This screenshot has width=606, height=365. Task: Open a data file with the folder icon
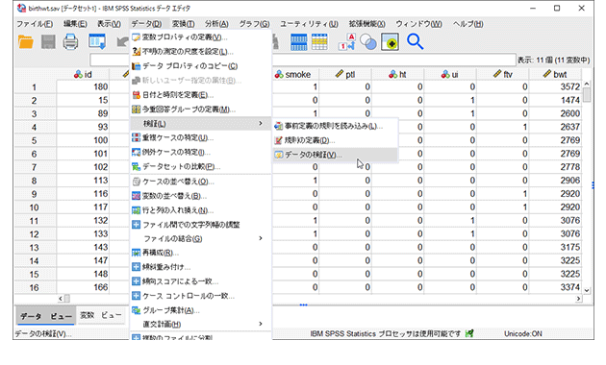(26, 41)
